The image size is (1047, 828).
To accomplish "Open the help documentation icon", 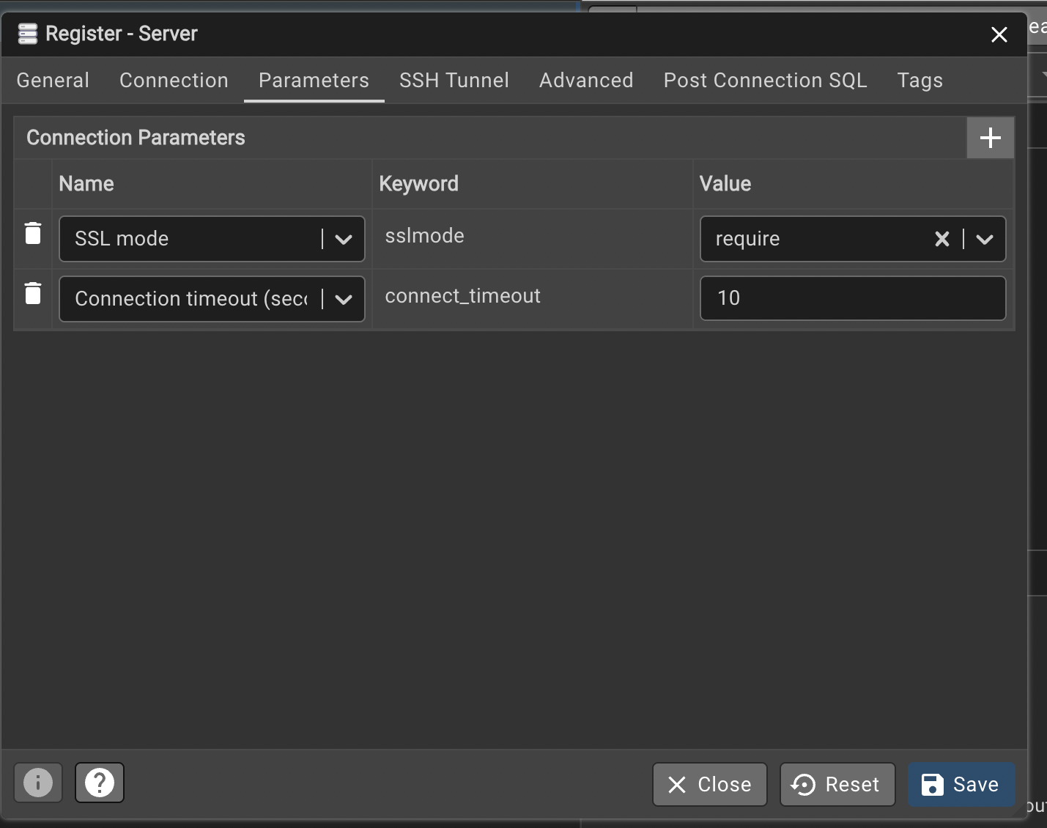I will 100,783.
